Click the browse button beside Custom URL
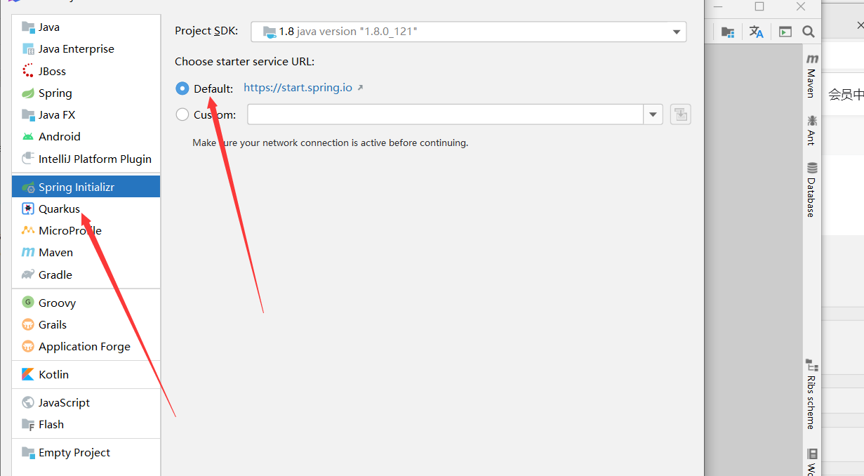The image size is (864, 476). [679, 114]
